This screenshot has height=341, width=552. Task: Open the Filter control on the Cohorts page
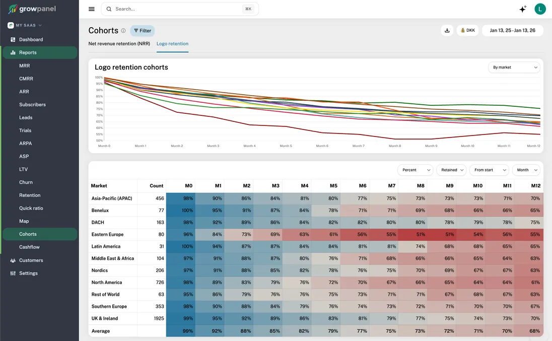point(142,30)
